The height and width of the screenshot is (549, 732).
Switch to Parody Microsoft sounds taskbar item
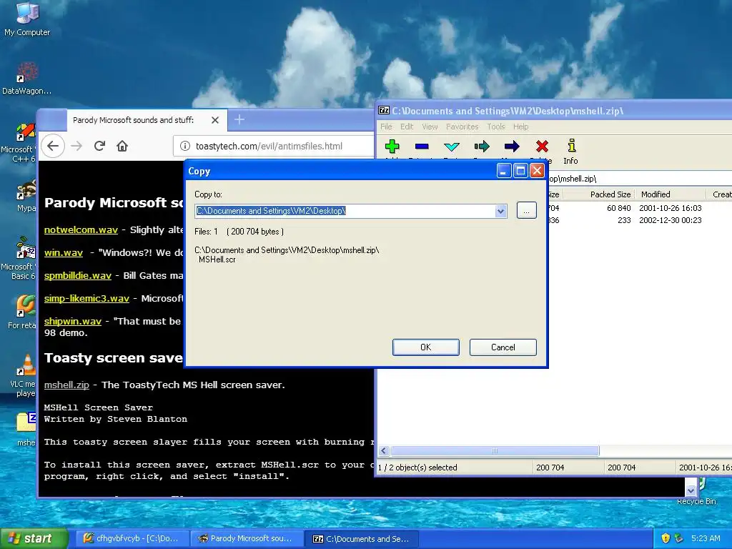point(247,538)
